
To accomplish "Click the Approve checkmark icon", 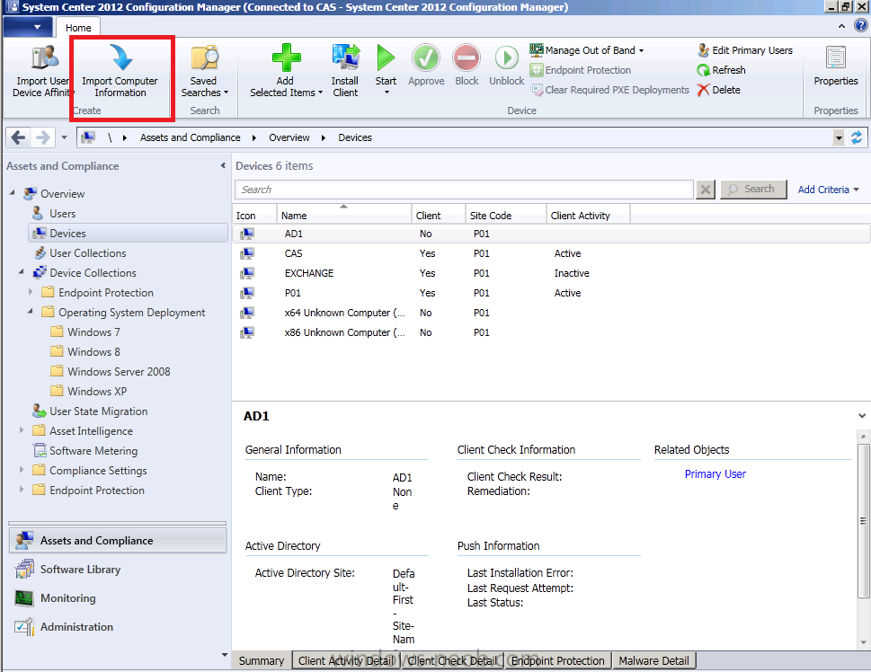I will (x=426, y=57).
